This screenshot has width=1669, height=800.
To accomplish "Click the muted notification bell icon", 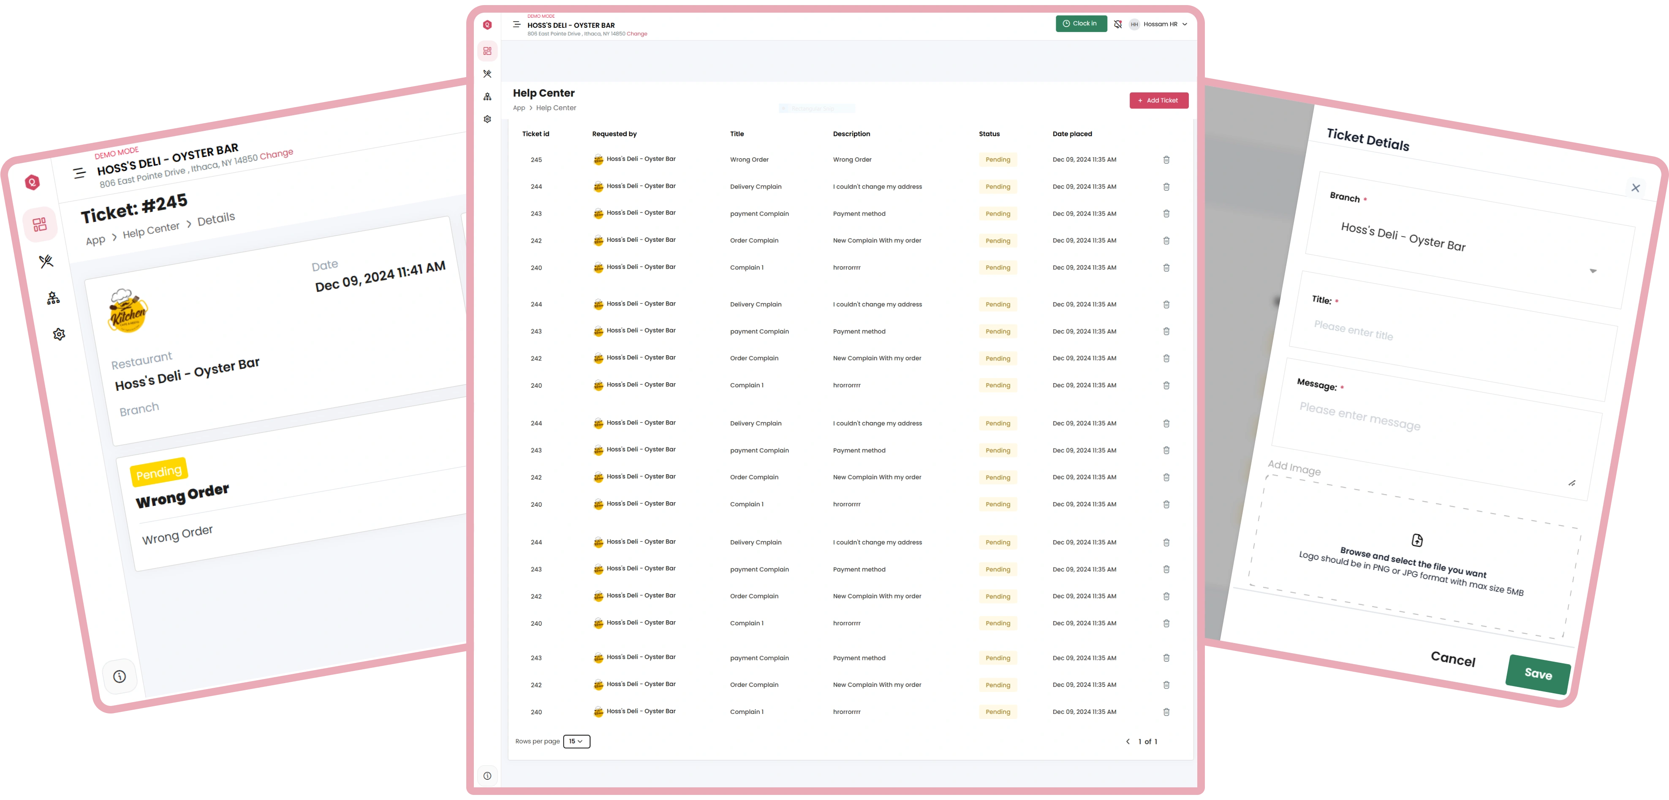I will (x=1117, y=24).
